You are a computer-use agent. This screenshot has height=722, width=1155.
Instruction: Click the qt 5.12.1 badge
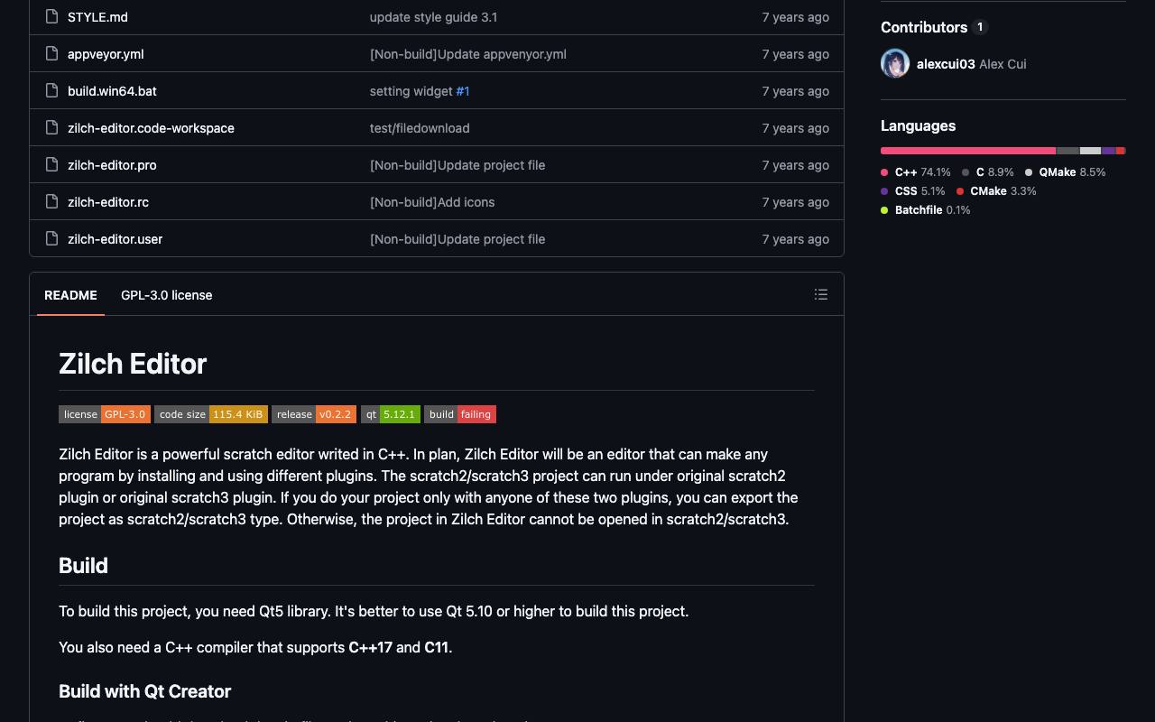coord(391,414)
